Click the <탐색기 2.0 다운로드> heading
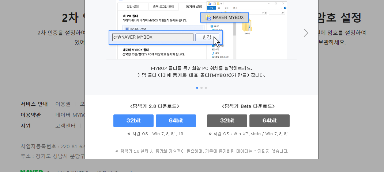384x172 pixels. click(155, 106)
